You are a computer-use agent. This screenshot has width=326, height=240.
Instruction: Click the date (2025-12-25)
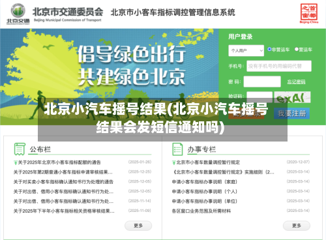tap(140, 172)
